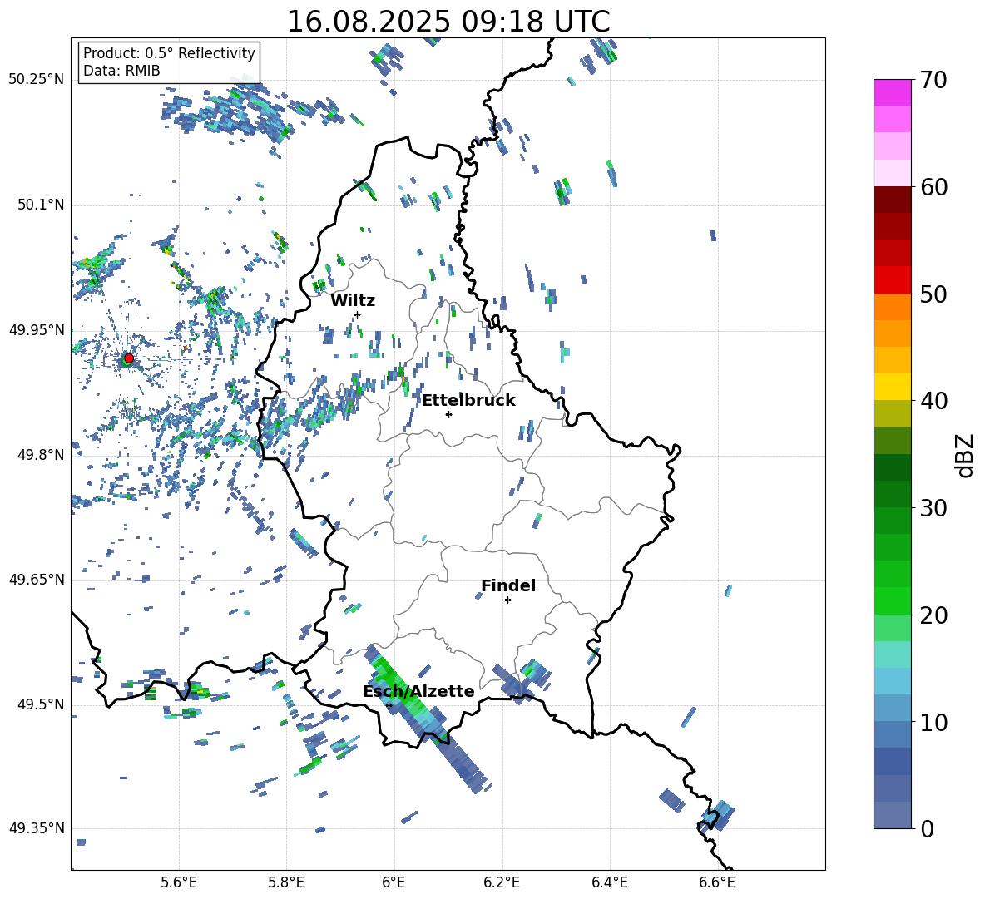Click the 49.95°N latitude label
The image size is (985, 899).
point(37,329)
